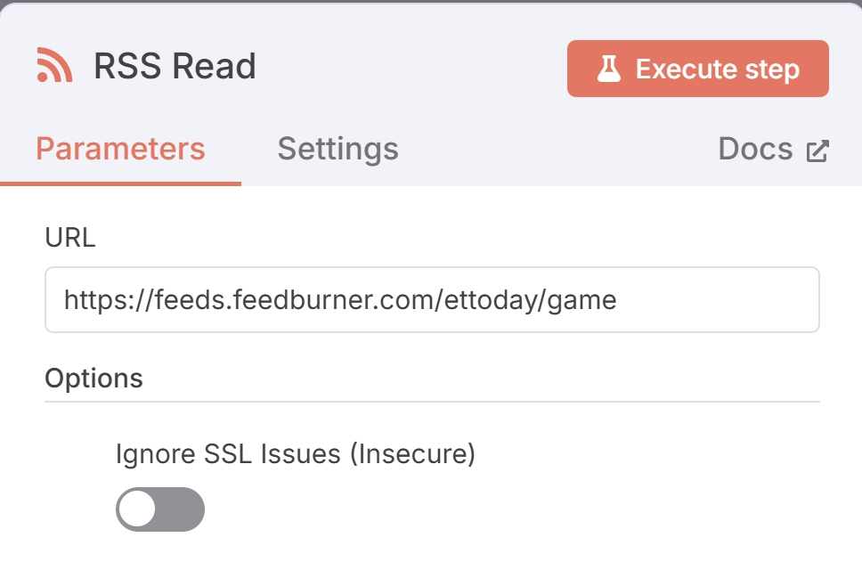The width and height of the screenshot is (862, 570).
Task: Open the external-link arrow icon beside Docs
Action: 817,151
